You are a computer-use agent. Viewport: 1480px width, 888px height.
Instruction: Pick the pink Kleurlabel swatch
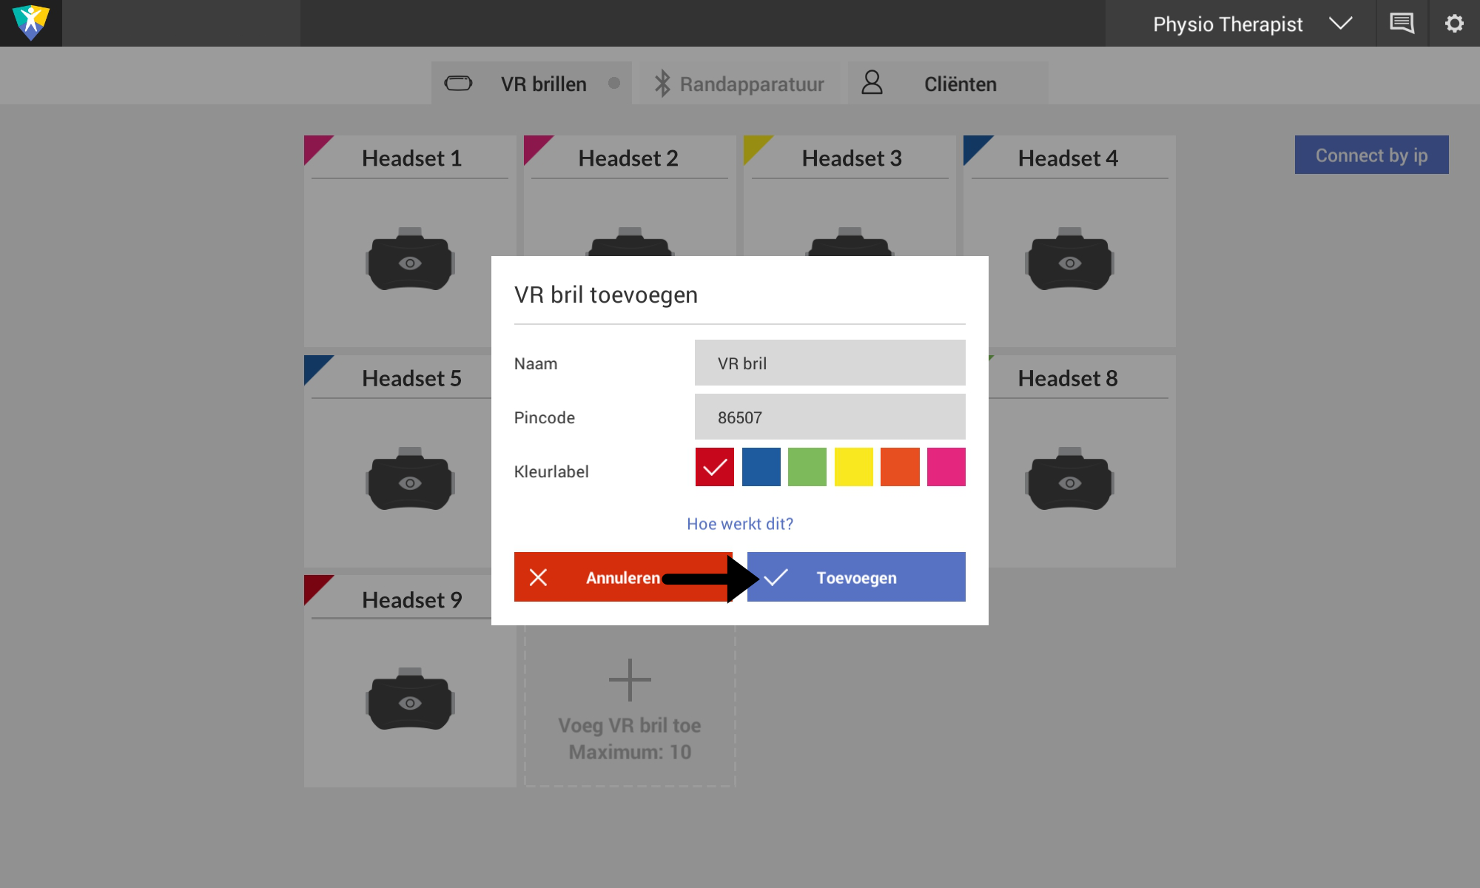pyautogui.click(x=946, y=467)
